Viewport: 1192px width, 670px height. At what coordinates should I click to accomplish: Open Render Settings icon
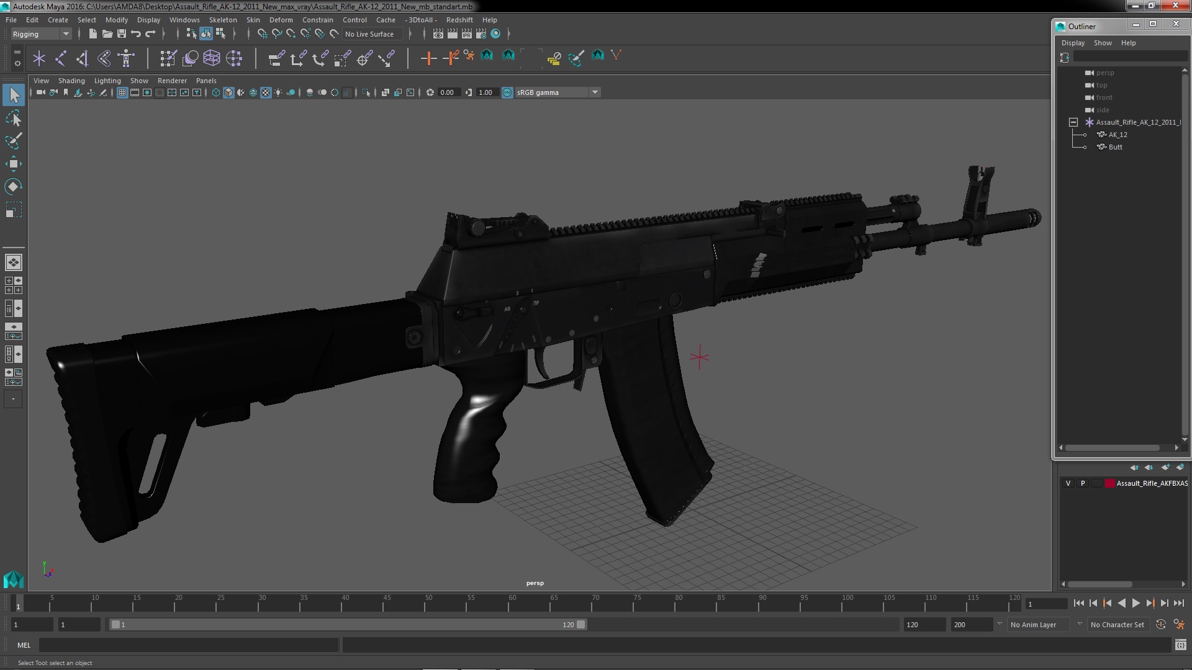[x=481, y=34]
